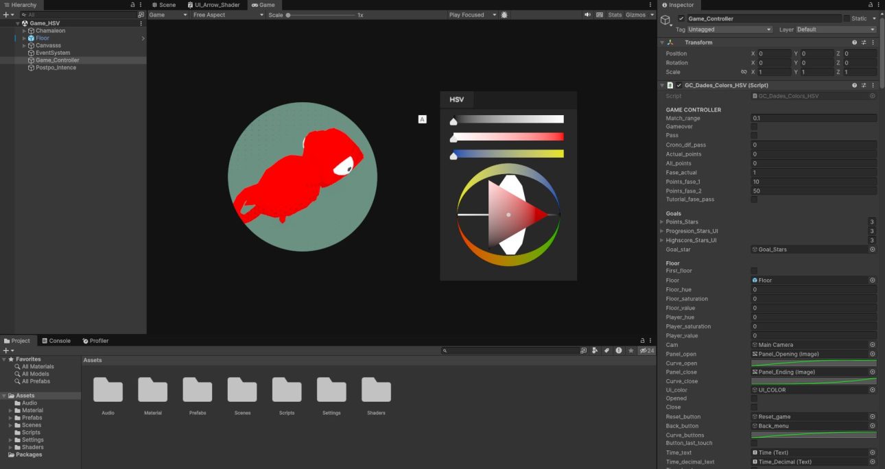Viewport: 885px width, 469px height.
Task: Open All Prefabs in Favorites
Action: pos(36,381)
